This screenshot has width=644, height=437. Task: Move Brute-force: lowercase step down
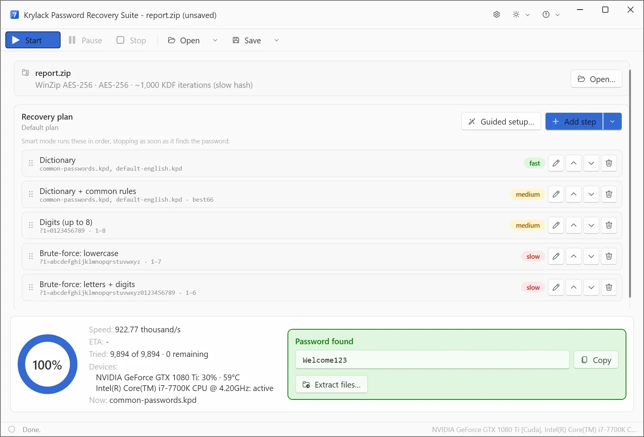(x=591, y=256)
